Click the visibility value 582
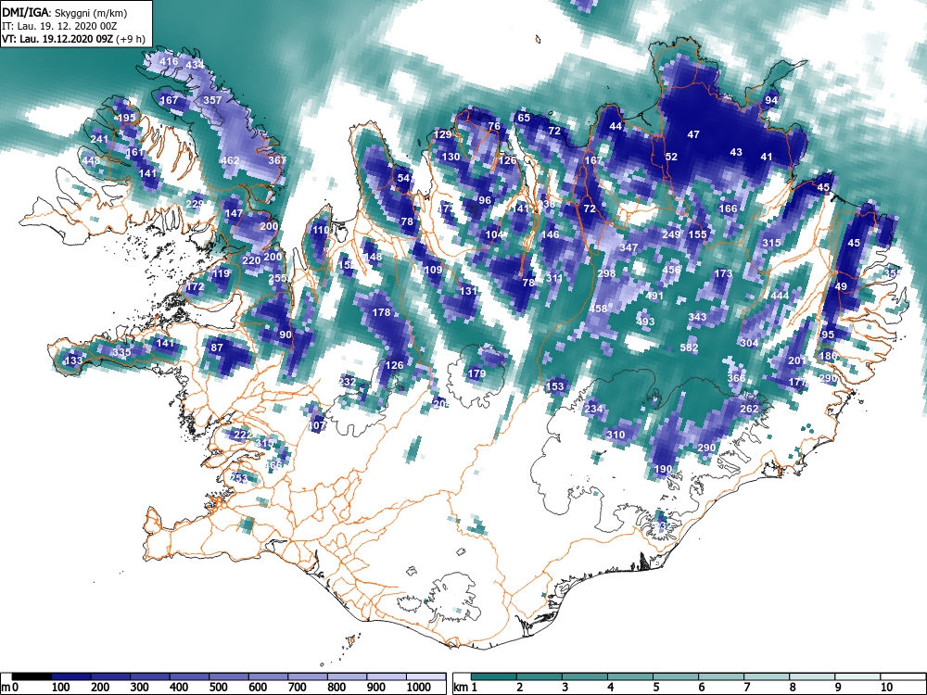 (x=689, y=347)
